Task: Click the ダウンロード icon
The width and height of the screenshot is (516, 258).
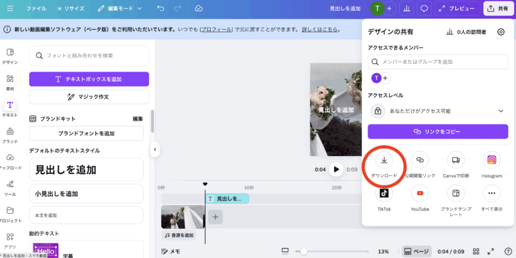Action: [384, 160]
